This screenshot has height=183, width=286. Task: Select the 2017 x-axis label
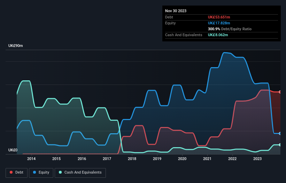pos(107,159)
